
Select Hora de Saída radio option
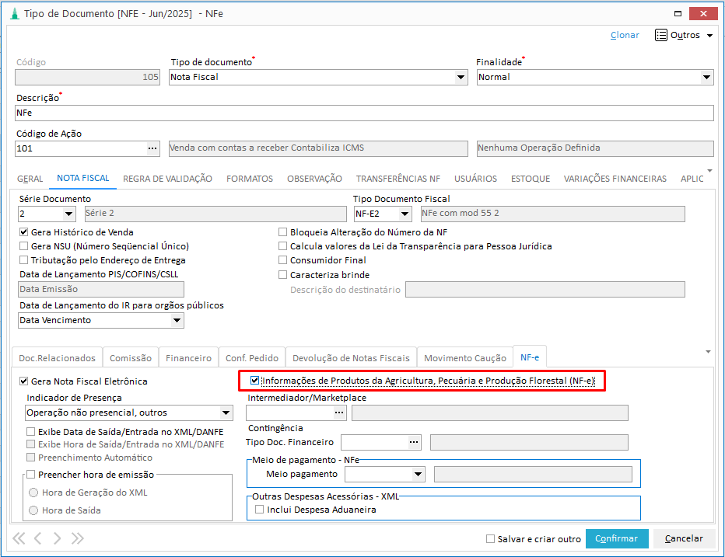tap(33, 510)
